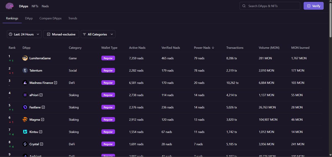Click the Regular badge in Magma row
This screenshot has width=332, height=157.
click(x=108, y=120)
